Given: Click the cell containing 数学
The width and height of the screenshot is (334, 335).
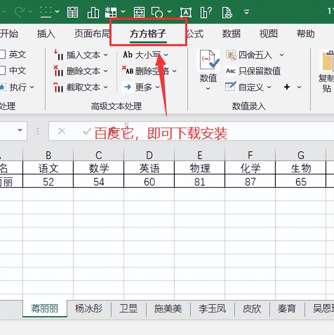Looking at the screenshot, I should (99, 168).
